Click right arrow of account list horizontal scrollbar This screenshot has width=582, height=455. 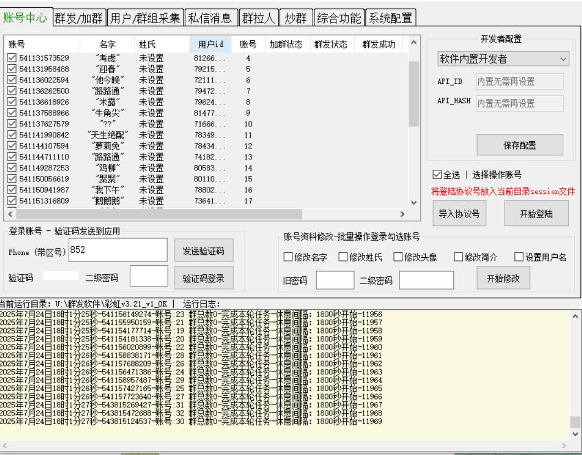(402, 214)
